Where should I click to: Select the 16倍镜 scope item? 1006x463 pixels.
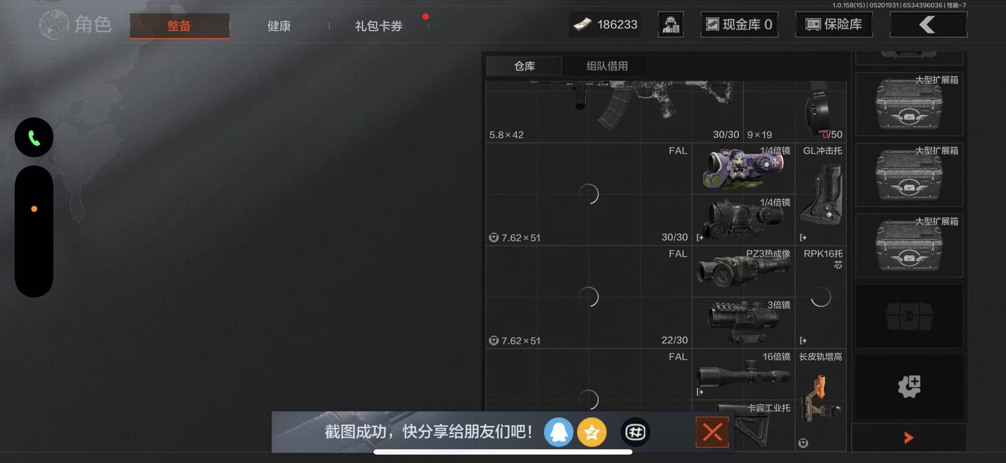tap(744, 374)
